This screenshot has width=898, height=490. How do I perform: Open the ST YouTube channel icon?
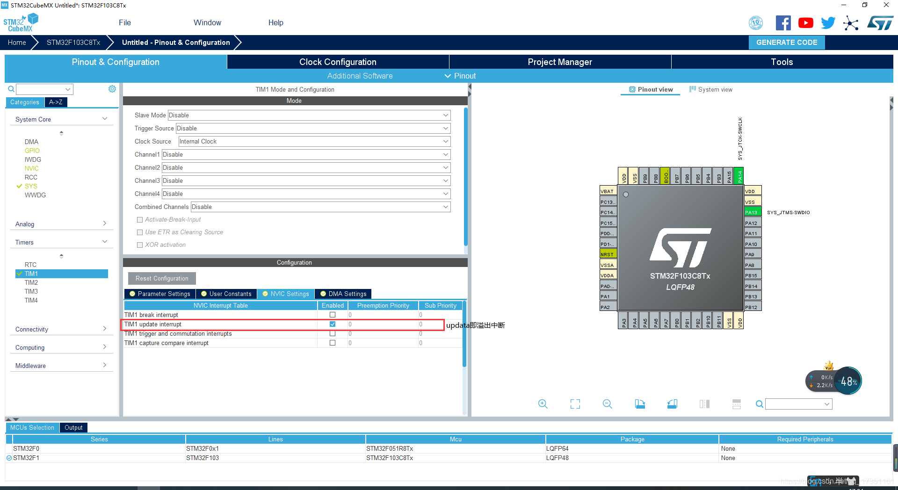pos(806,23)
